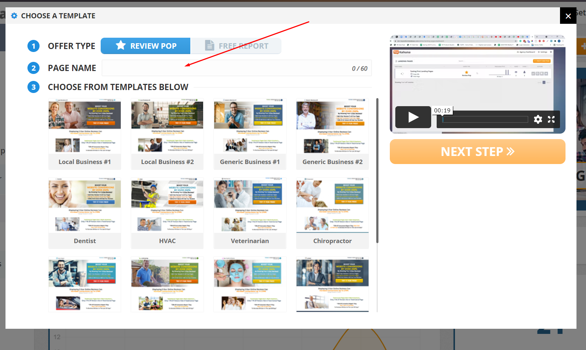This screenshot has width=586, height=350.
Task: Choose Local Business #1 template
Action: (85, 134)
